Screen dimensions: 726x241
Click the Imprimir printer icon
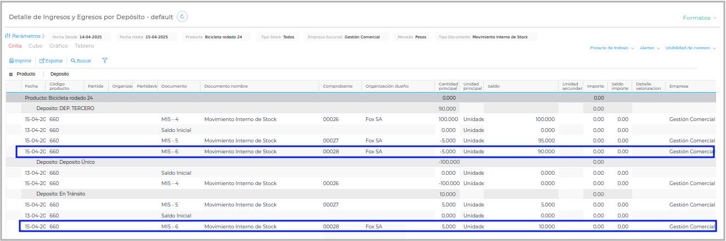point(12,61)
